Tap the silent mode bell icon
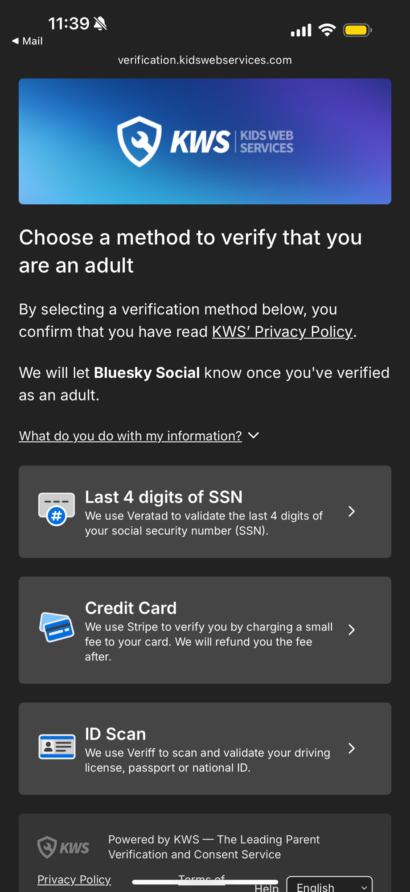This screenshot has height=892, width=410. click(x=101, y=24)
